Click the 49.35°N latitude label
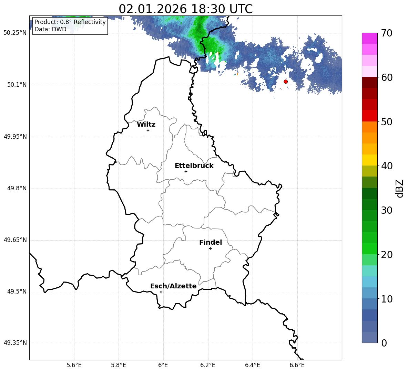 (15, 343)
